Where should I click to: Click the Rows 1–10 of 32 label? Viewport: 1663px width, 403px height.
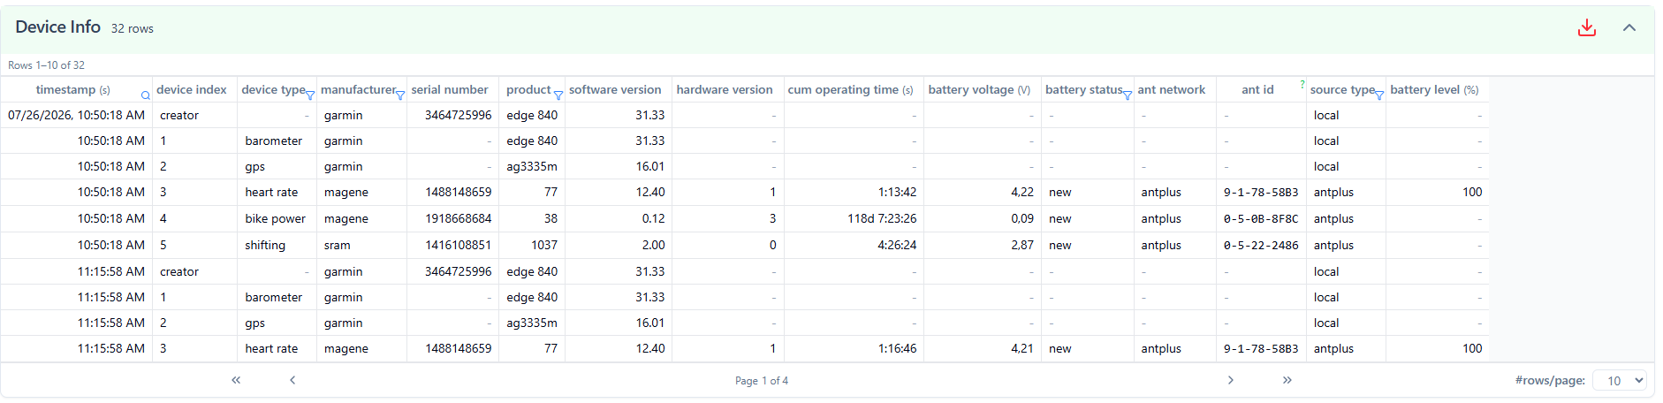(47, 65)
